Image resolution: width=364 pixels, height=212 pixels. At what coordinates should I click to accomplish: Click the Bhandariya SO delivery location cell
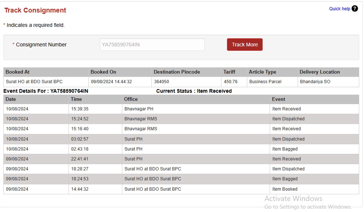tap(315, 82)
